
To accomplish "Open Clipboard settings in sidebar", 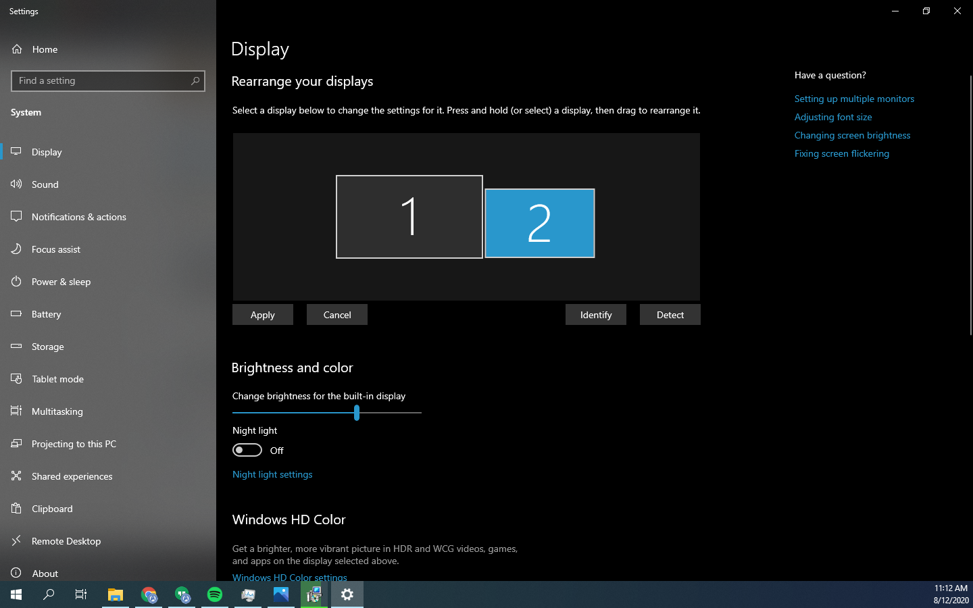I will point(52,509).
